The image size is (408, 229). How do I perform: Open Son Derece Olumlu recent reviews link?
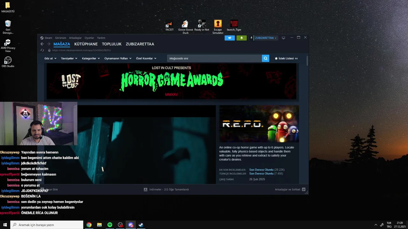pos(261,170)
